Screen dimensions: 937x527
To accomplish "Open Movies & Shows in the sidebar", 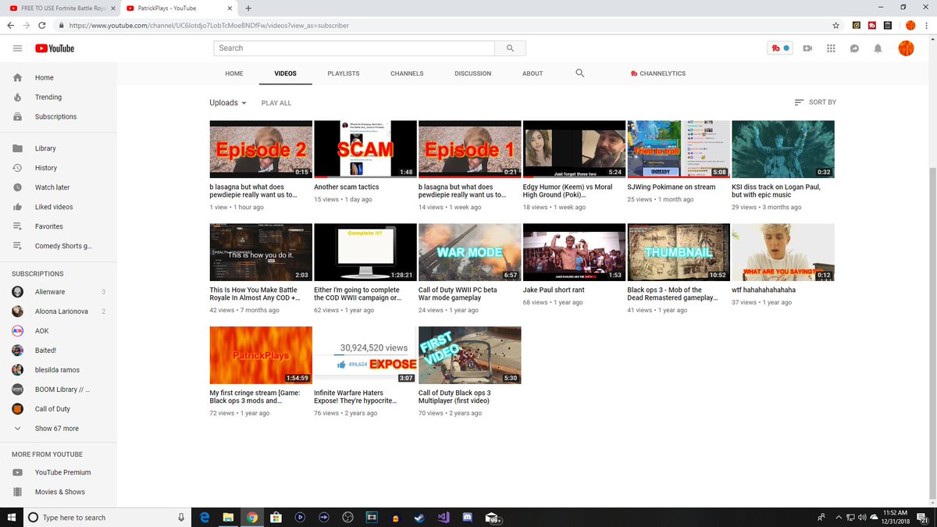I will pos(59,492).
